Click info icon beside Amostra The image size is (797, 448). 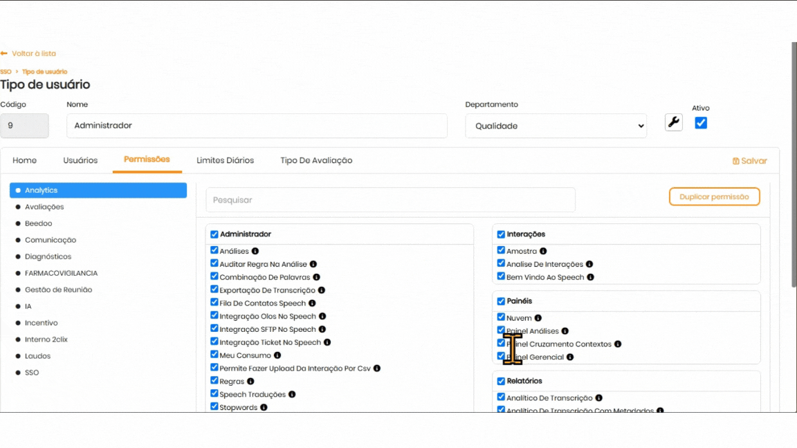[543, 252]
